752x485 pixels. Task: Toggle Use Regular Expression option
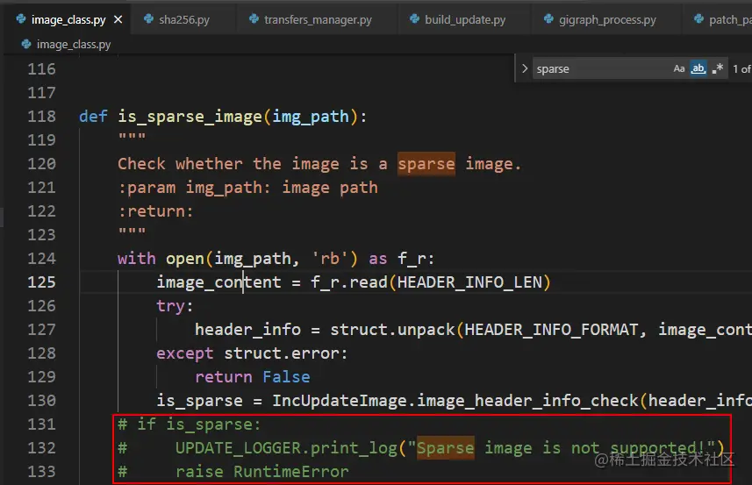[x=718, y=68]
